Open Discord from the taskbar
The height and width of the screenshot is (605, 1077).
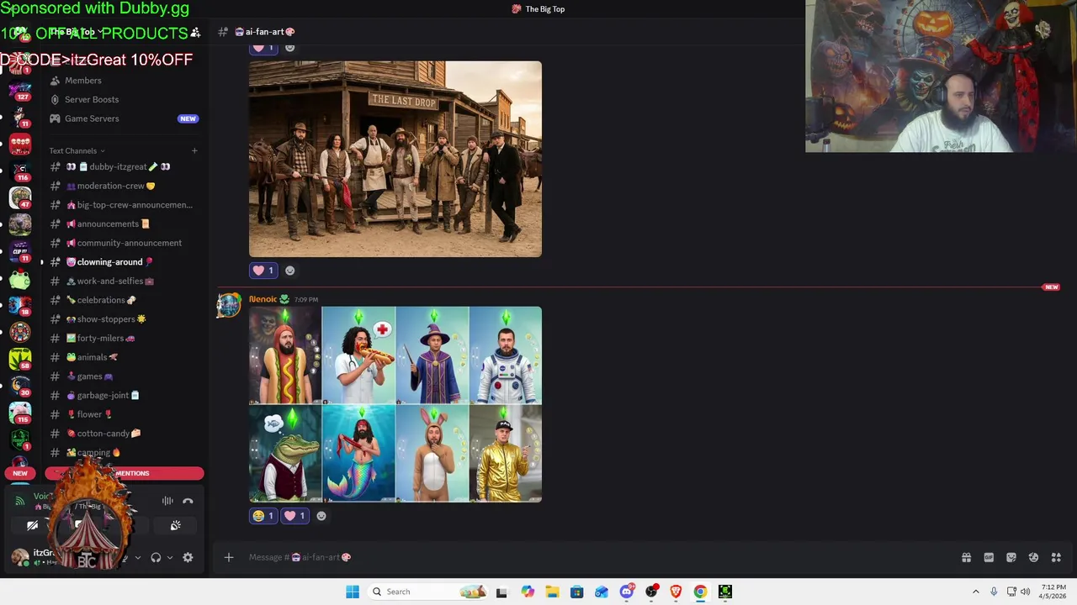coord(626,592)
